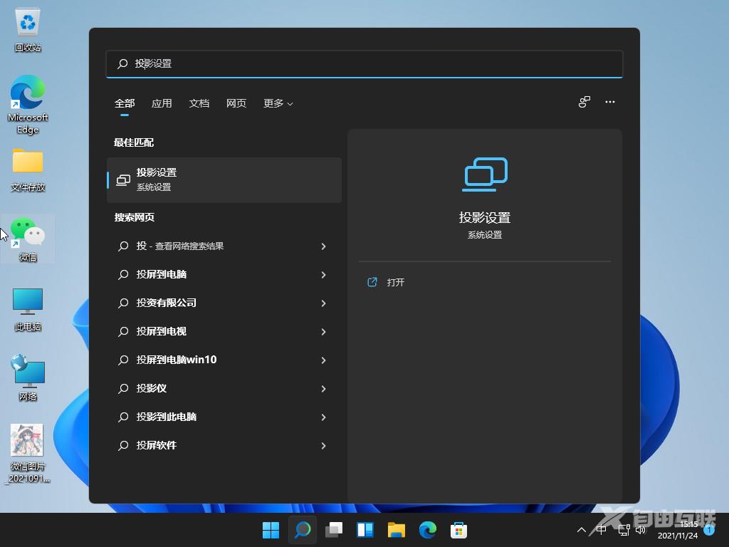Open File Explorer from the taskbar
Viewport: 729px width, 547px height.
[x=396, y=530]
